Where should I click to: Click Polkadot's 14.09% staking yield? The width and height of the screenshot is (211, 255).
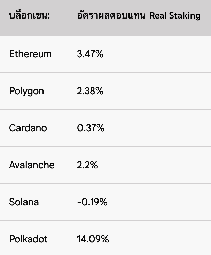[93, 239]
